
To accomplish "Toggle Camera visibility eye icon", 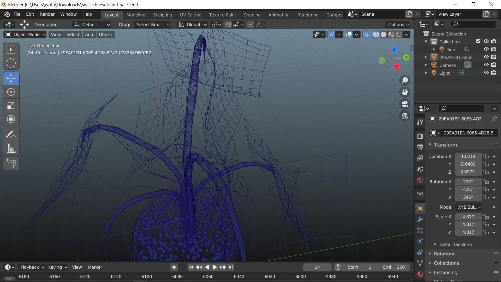I will point(486,65).
